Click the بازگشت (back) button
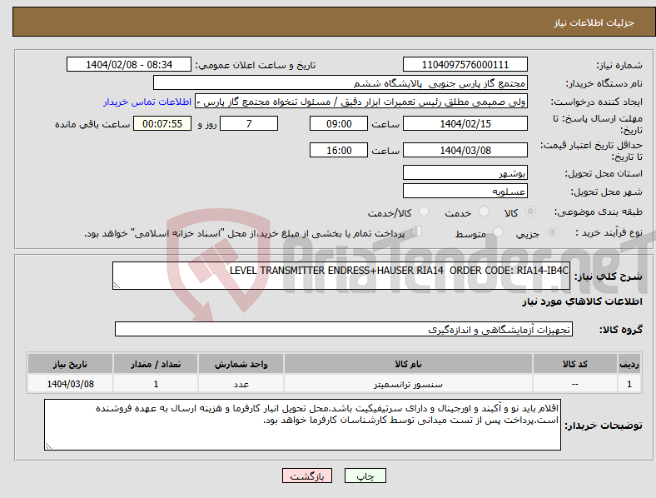 pyautogui.click(x=307, y=476)
